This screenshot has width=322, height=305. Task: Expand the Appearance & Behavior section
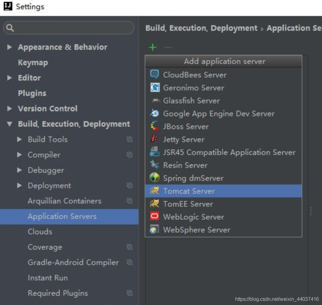pyautogui.click(x=10, y=47)
